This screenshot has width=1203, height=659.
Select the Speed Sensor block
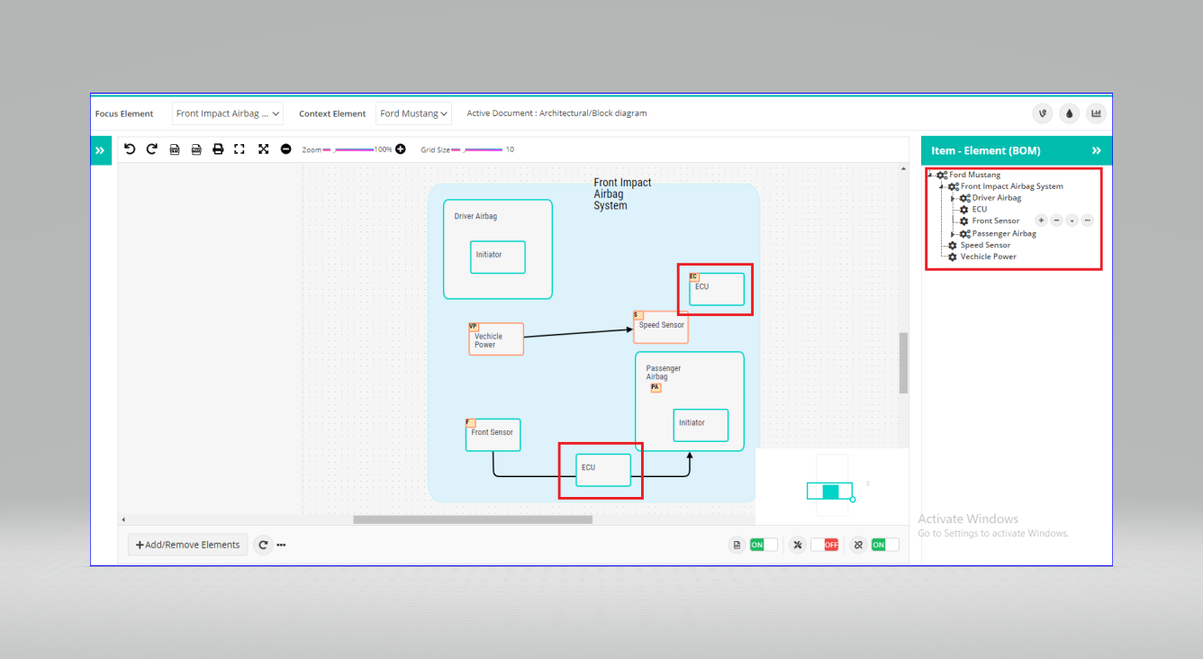(x=661, y=328)
